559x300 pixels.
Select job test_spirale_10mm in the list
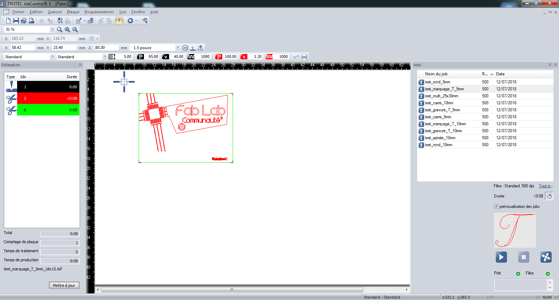click(x=440, y=138)
